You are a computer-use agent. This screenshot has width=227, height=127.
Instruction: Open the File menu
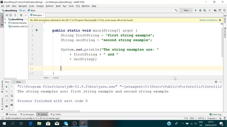(2, 6)
